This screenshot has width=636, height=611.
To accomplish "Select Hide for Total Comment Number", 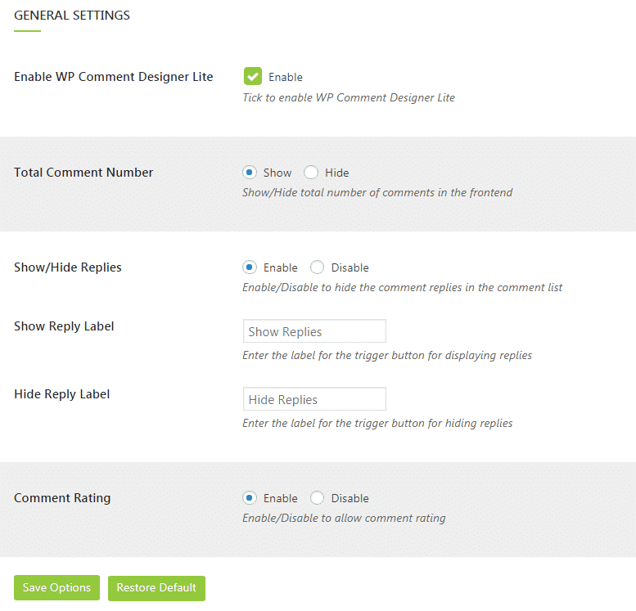I will tap(311, 173).
